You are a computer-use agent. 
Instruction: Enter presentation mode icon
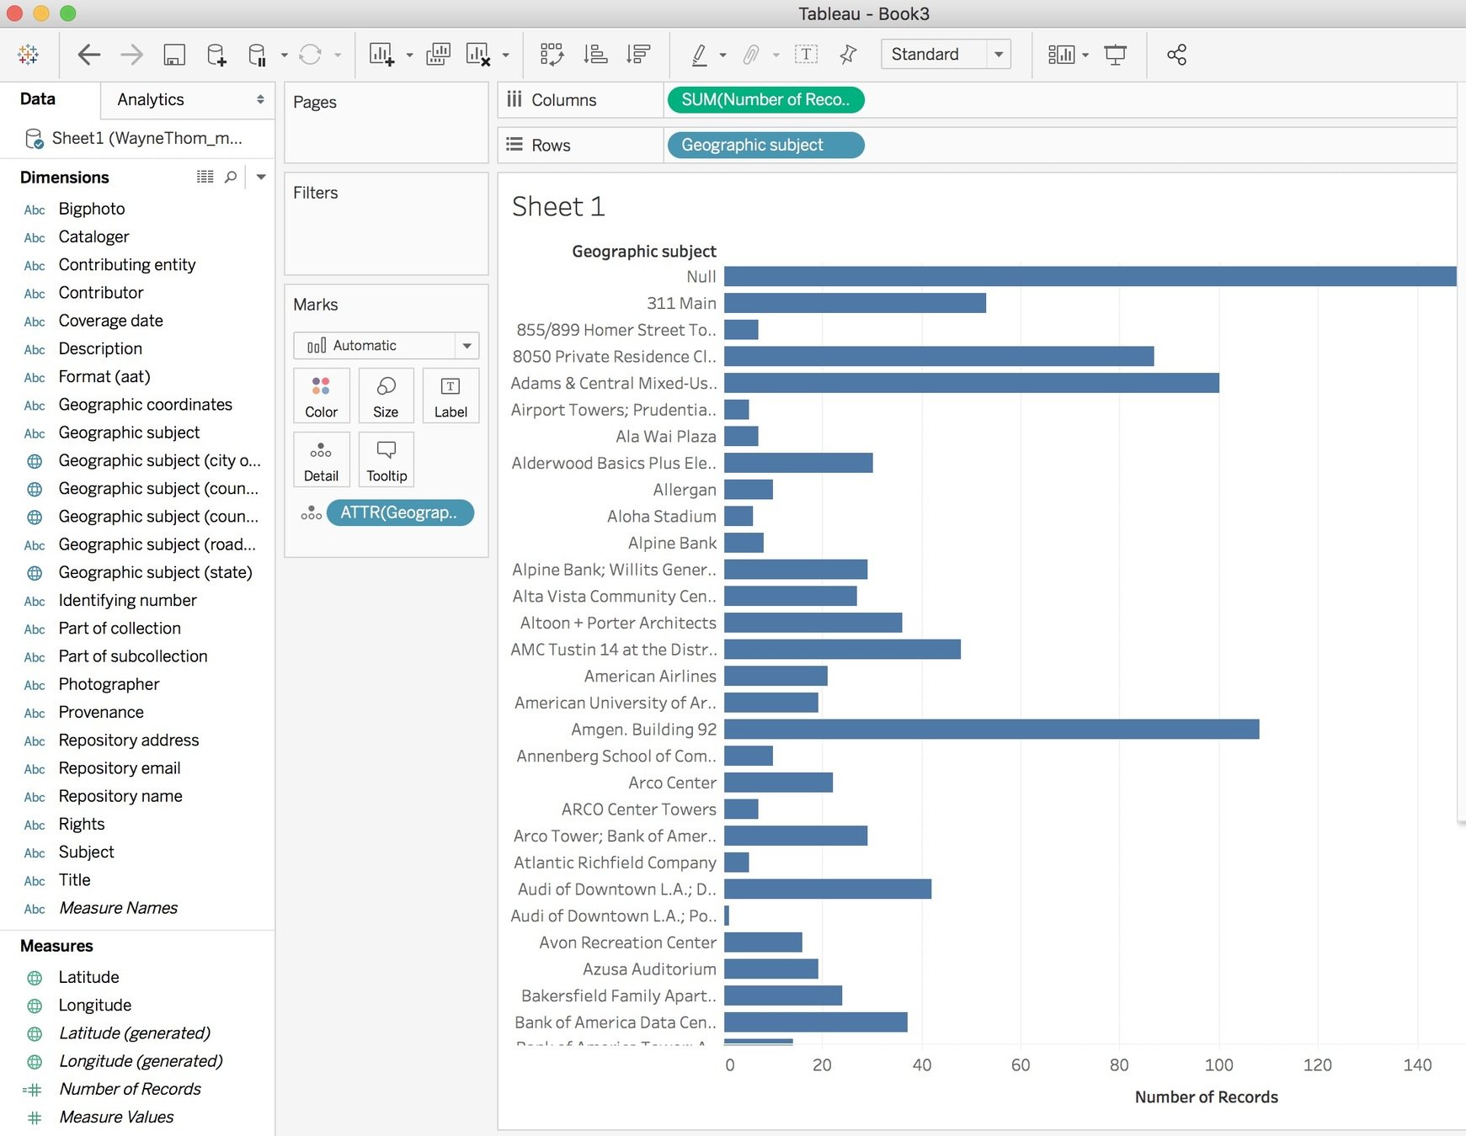(x=1116, y=55)
